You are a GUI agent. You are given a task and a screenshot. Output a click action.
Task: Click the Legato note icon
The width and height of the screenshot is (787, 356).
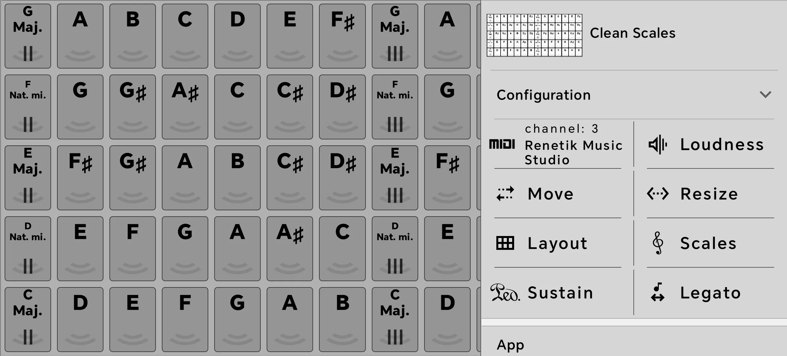tap(658, 292)
